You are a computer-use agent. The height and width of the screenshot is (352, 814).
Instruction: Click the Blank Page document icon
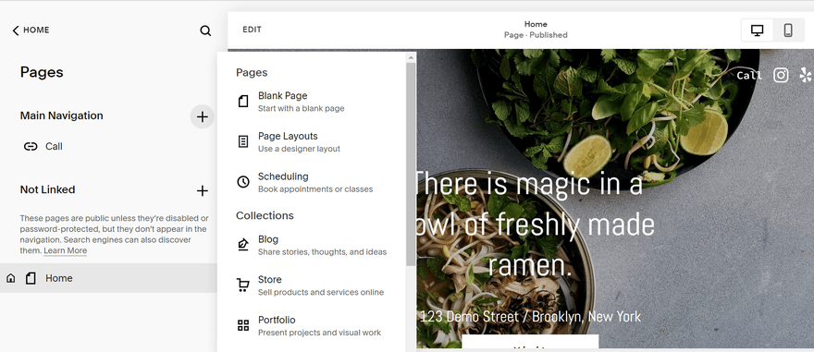click(x=243, y=101)
